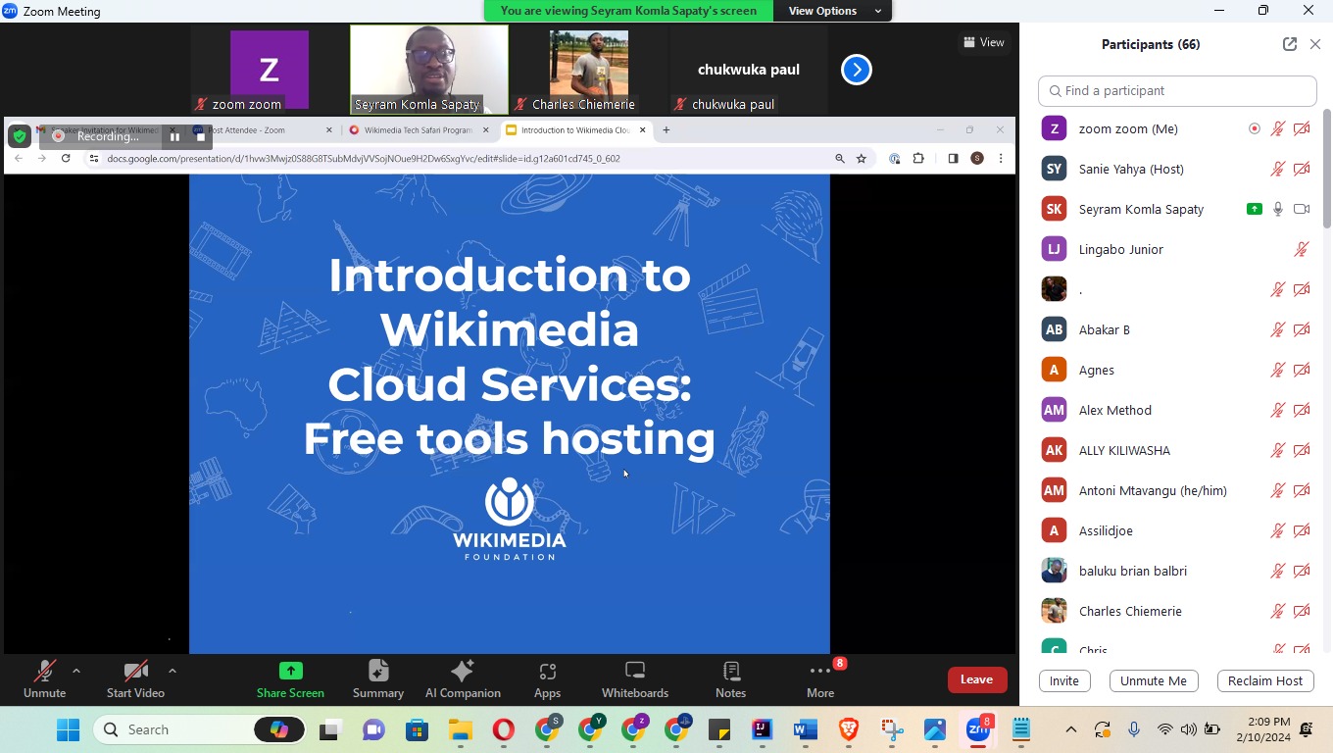Toggle Antoni Mtavangu's microphone icon
Image resolution: width=1333 pixels, height=753 pixels.
[x=1278, y=490]
